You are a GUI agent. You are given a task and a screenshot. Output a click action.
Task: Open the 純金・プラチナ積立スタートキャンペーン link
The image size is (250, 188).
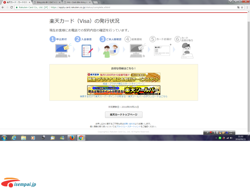[123, 84]
